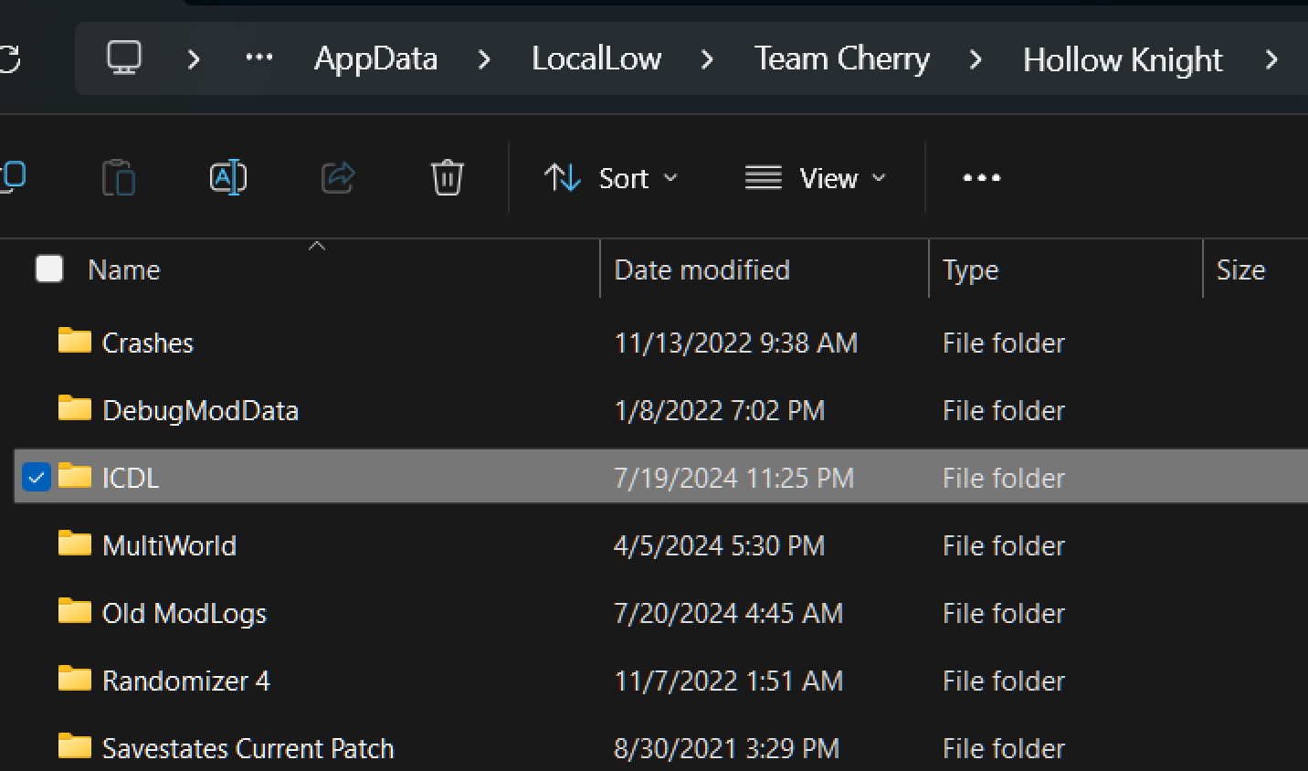Viewport: 1308px width, 771px height.
Task: Click the File folder type in the Randomizer 4 row
Action: click(1004, 681)
